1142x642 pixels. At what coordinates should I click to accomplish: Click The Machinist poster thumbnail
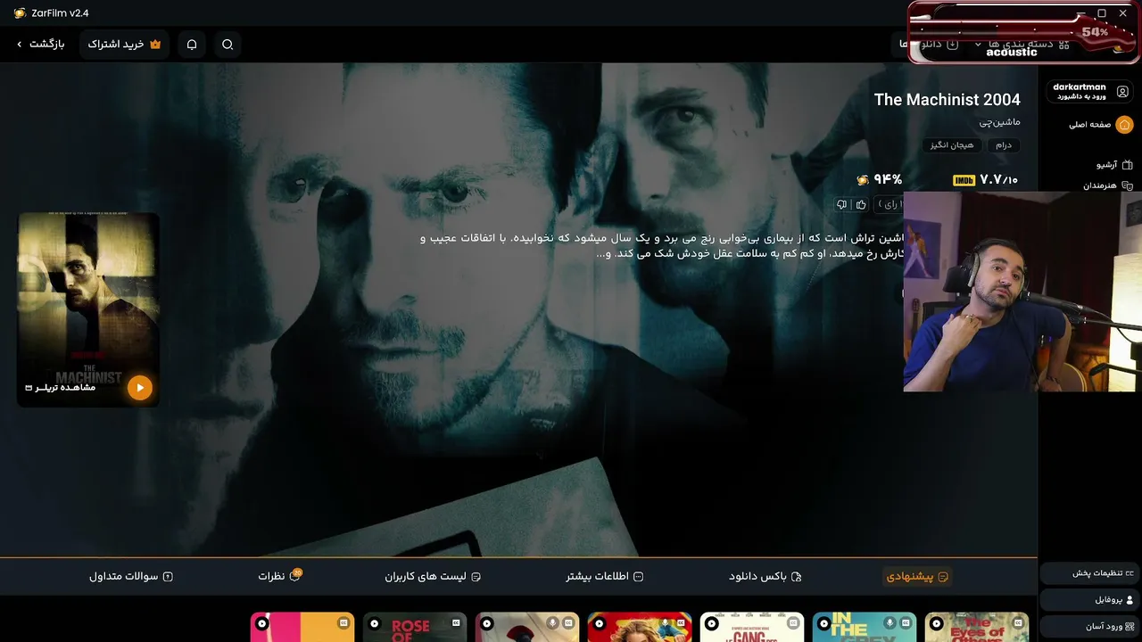click(x=88, y=309)
